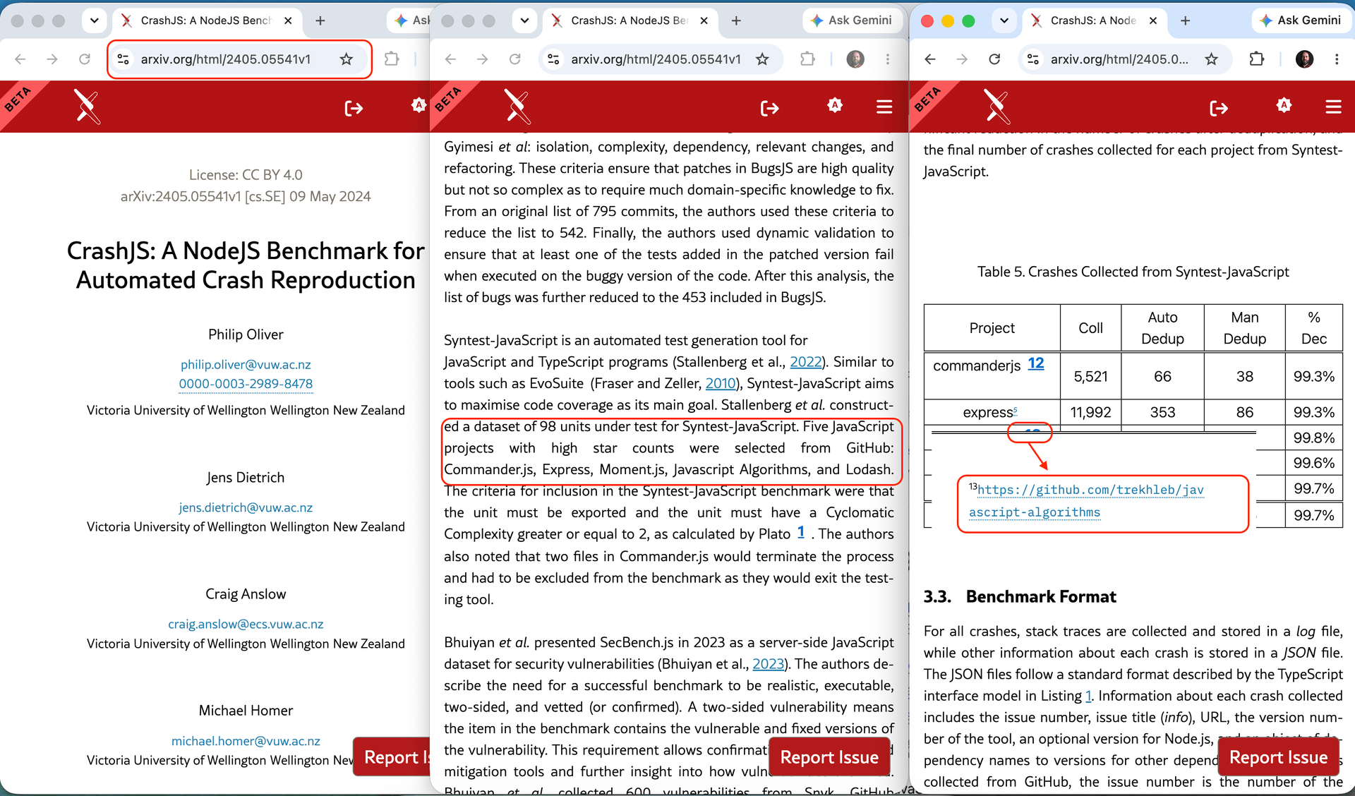This screenshot has height=796, width=1355.
Task: Open philip.oliver@vuw.ac.nz email link
Action: click(x=246, y=364)
